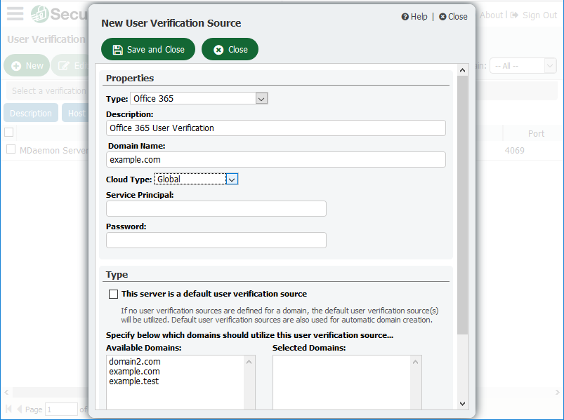Viewport: 564px width, 420px height.
Task: Click the green Close button in the dialog
Action: point(230,49)
